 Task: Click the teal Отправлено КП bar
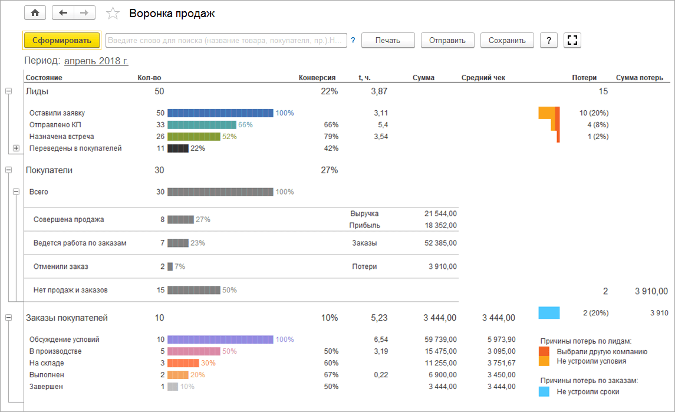pyautogui.click(x=202, y=124)
